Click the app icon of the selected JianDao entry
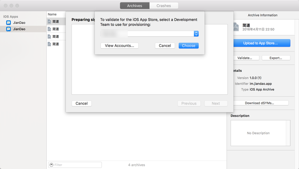 point(8,29)
